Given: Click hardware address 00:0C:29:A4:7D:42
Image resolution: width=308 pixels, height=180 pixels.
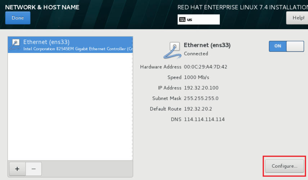Looking at the screenshot, I should point(205,67).
